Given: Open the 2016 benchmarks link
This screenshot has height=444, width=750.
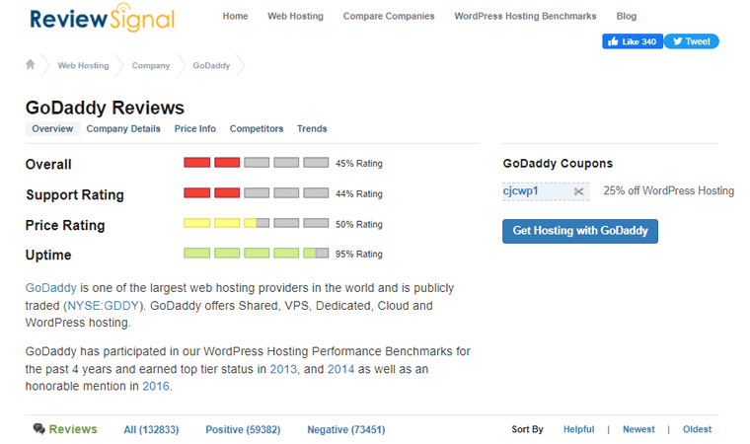Looking at the screenshot, I should tap(156, 386).
